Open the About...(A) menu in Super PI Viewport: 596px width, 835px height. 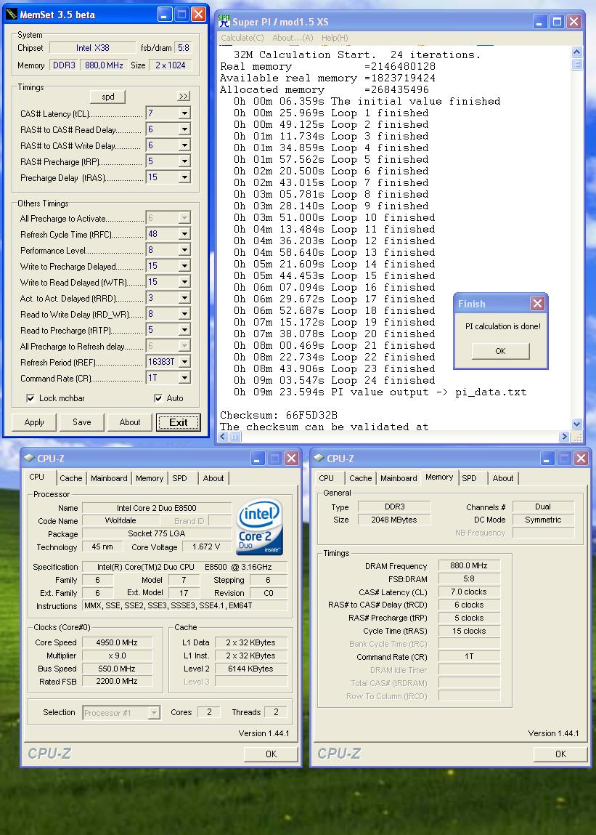point(293,38)
